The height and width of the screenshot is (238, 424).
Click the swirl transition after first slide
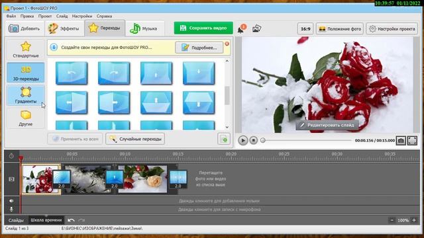62,179
